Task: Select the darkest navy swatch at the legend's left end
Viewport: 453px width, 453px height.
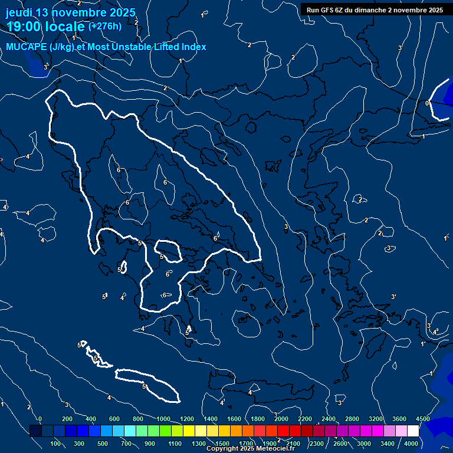Action: [35, 431]
